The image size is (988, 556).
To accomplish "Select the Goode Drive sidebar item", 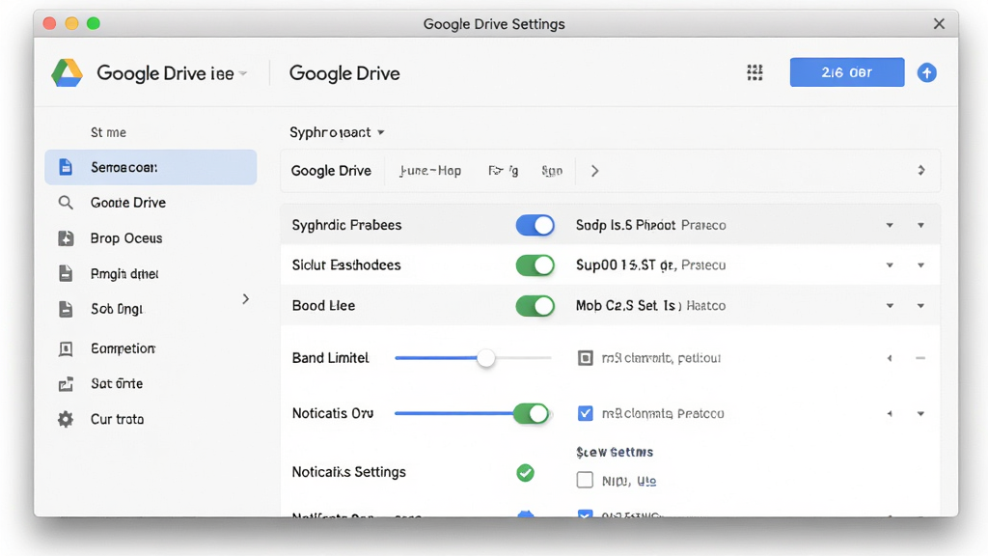I will click(151, 203).
